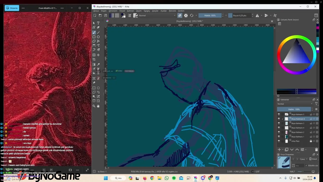Viewport: 323px width, 182px height.
Task: Adjust the Boyut 6,28 pks size slider
Action: point(239,15)
